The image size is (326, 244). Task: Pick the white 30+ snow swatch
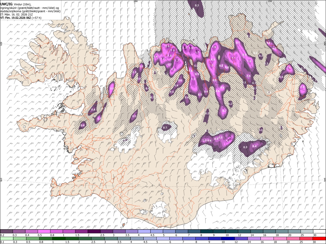(320, 231)
